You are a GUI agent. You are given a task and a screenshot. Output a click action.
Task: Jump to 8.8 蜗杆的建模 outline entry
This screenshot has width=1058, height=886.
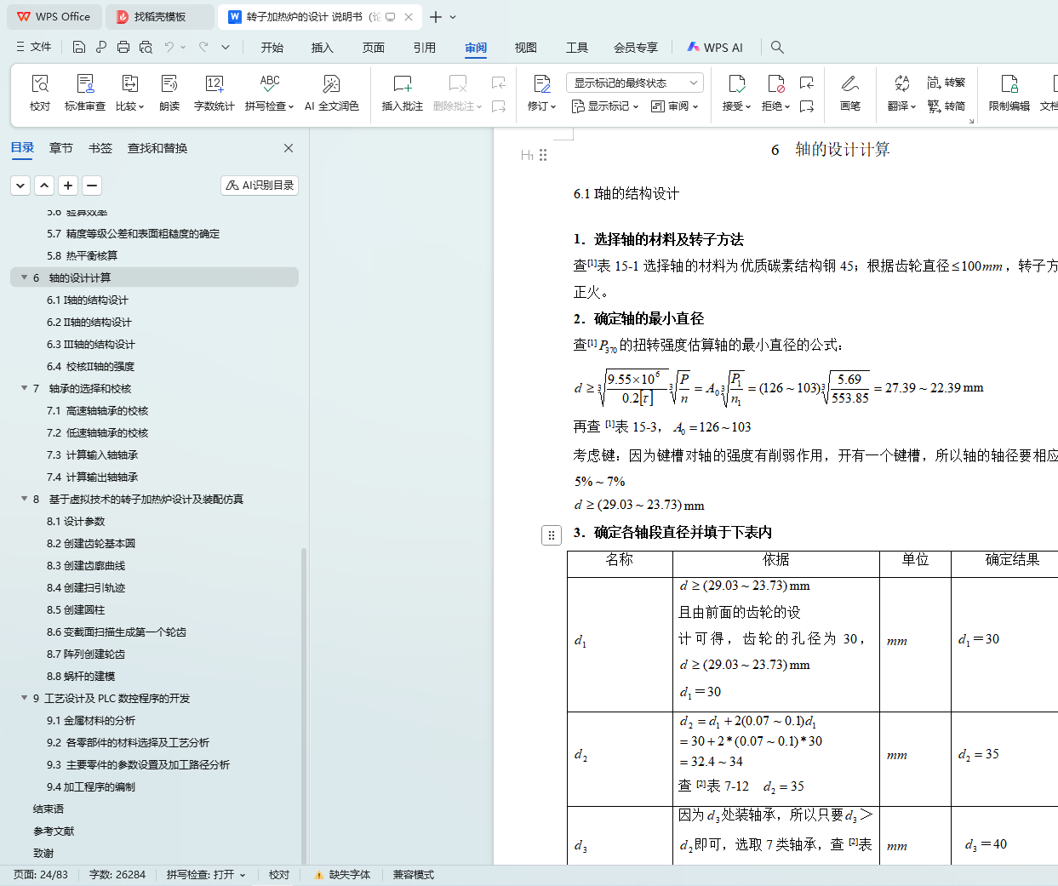click(x=81, y=676)
